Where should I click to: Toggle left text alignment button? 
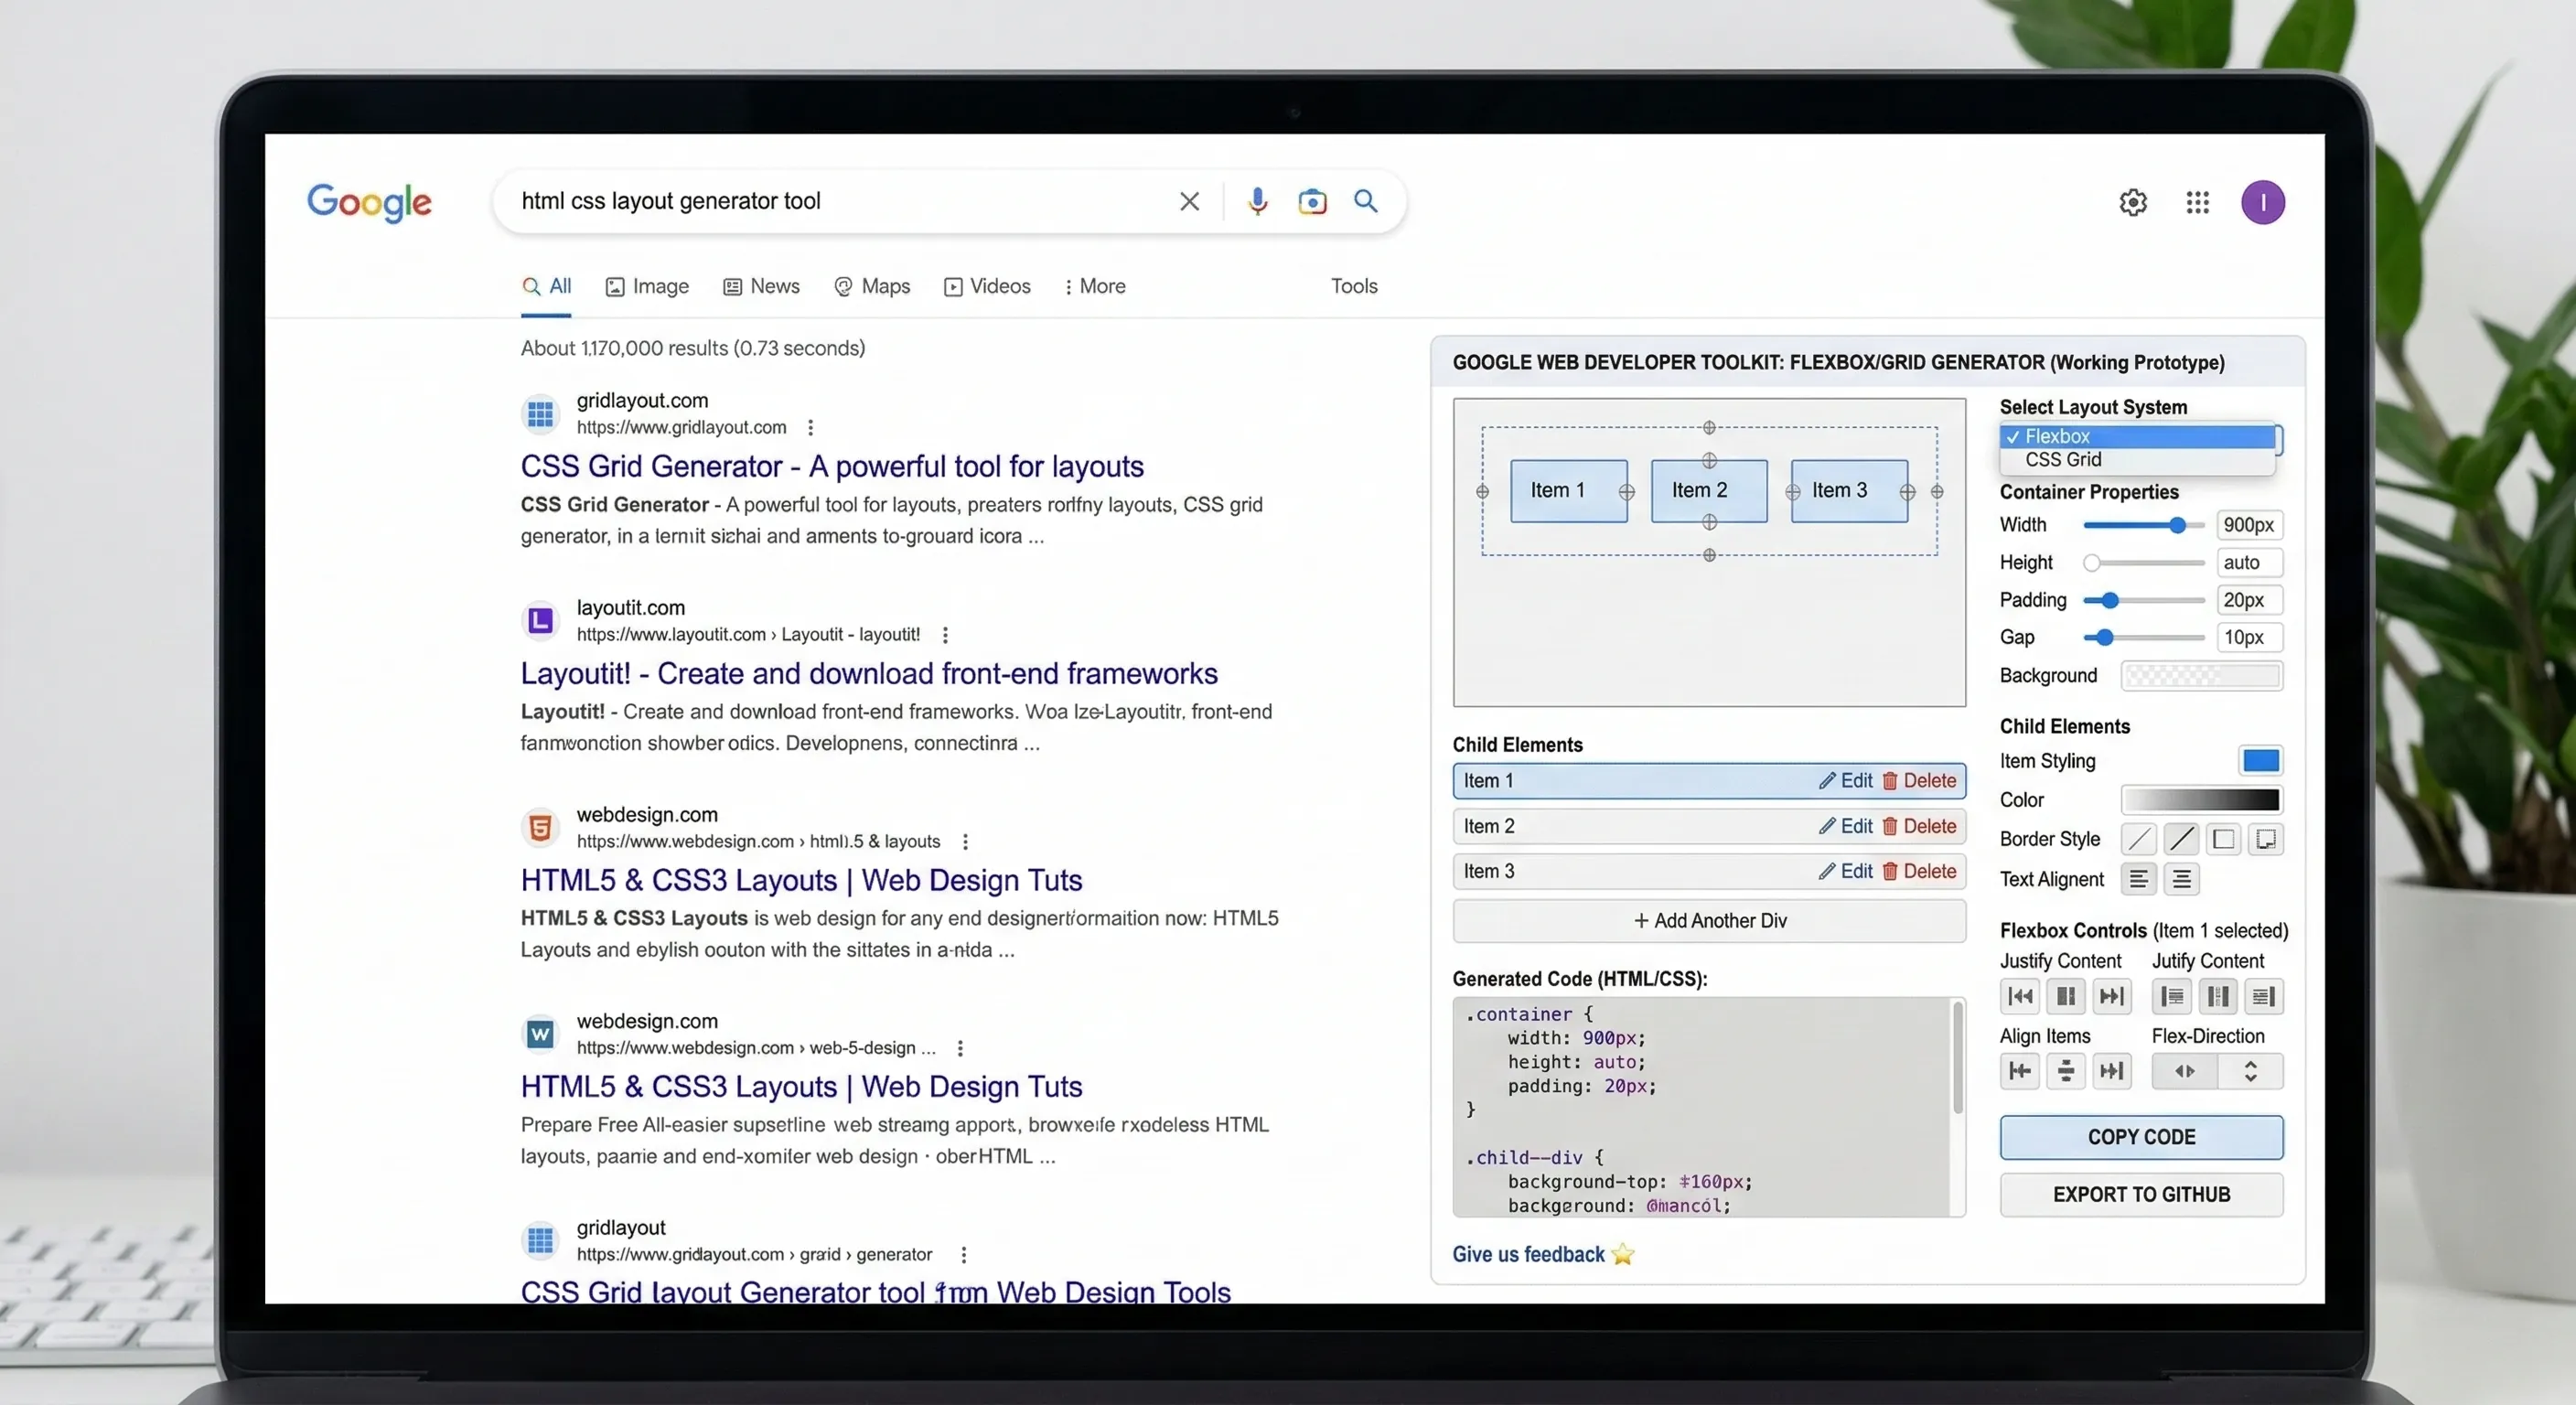click(x=2138, y=879)
